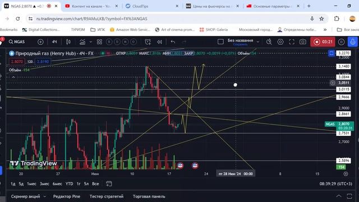Image resolution: width=359 pixels, height=202 pixels.
Task: Open time axis settings gear
Action: coord(346,174)
